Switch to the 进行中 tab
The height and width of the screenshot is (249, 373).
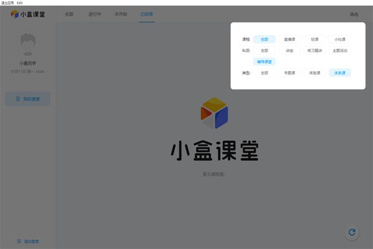95,14
